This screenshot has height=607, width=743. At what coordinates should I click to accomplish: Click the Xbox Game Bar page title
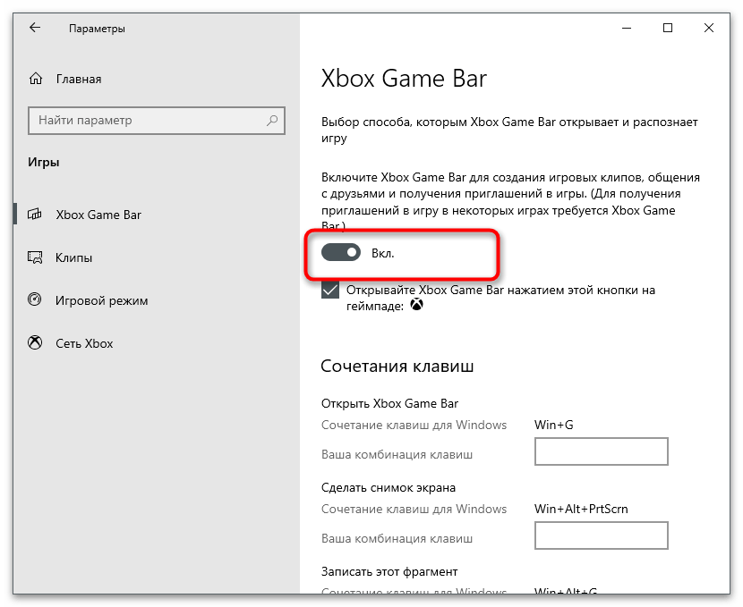coord(404,78)
